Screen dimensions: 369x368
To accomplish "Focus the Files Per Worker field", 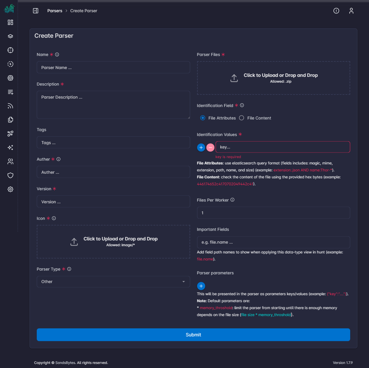I will click(x=273, y=213).
